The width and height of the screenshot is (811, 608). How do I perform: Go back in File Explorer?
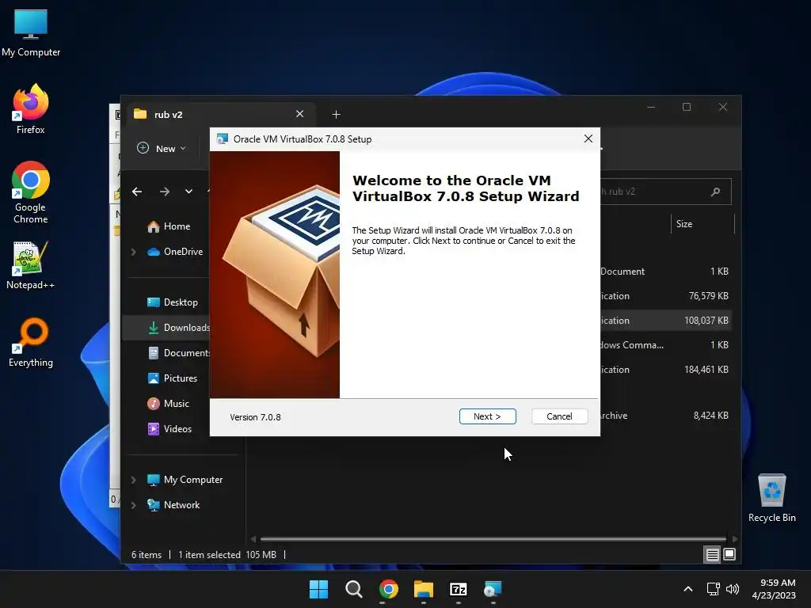pos(137,192)
